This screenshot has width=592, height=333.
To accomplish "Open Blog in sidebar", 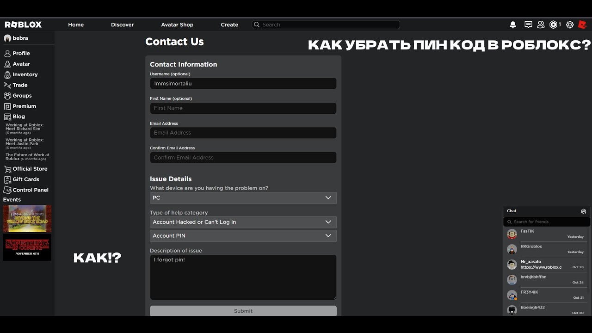I will coord(19,117).
